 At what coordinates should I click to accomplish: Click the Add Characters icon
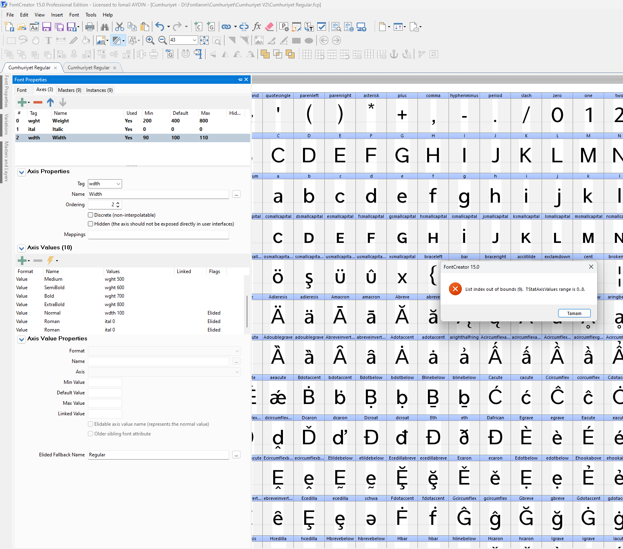pyautogui.click(x=198, y=27)
